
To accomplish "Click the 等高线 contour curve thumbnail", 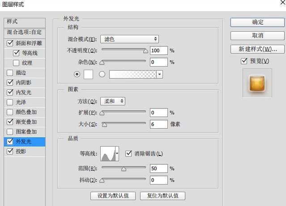I will (108, 154).
